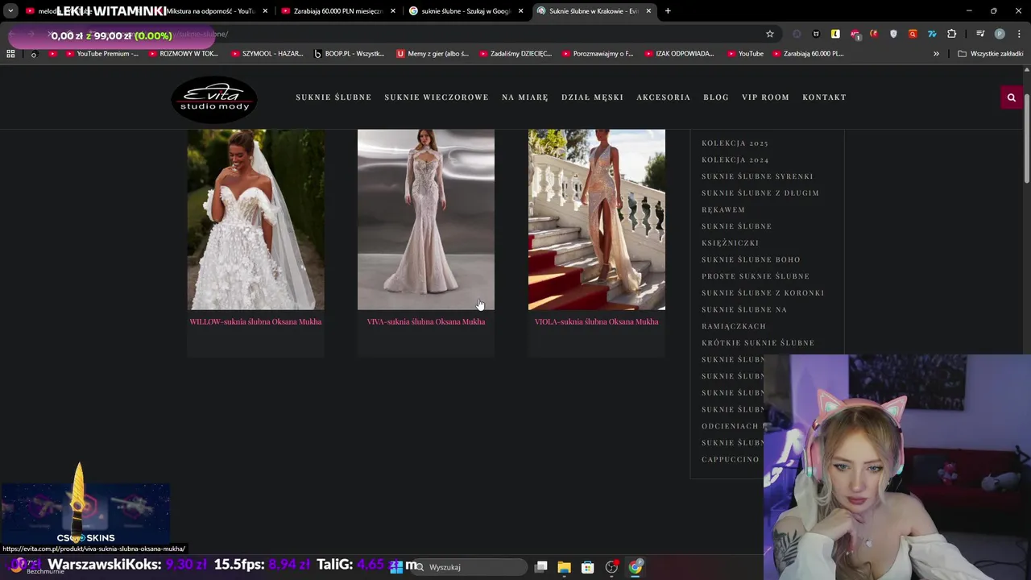
Task: Open the BLOG menu item
Action: (x=716, y=97)
